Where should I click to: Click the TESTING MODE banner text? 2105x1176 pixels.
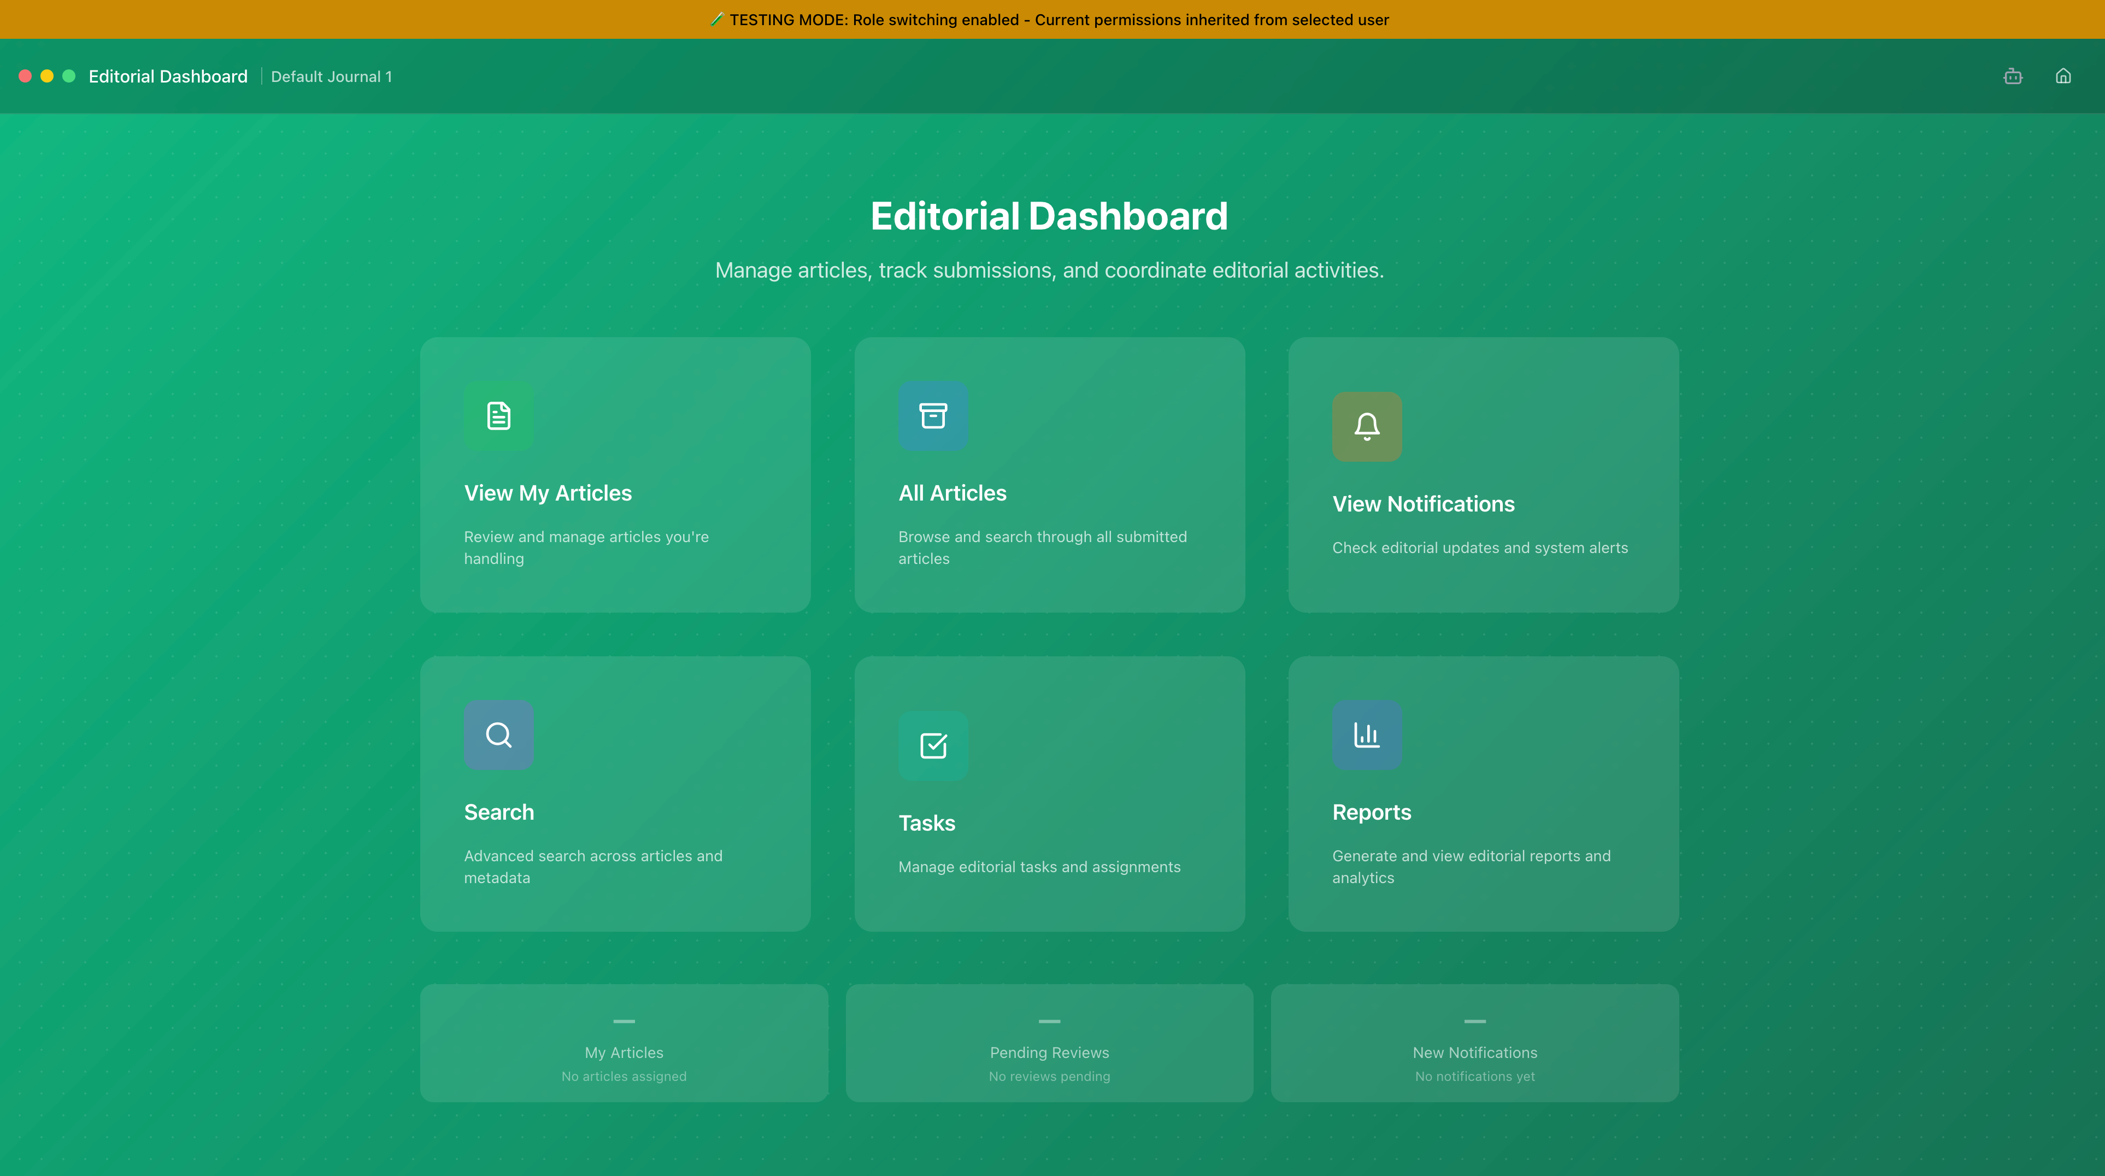pyautogui.click(x=1059, y=20)
